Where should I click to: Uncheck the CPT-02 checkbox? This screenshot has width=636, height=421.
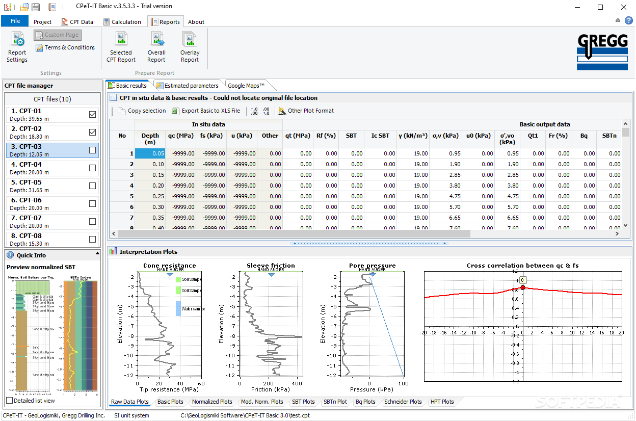(x=92, y=133)
